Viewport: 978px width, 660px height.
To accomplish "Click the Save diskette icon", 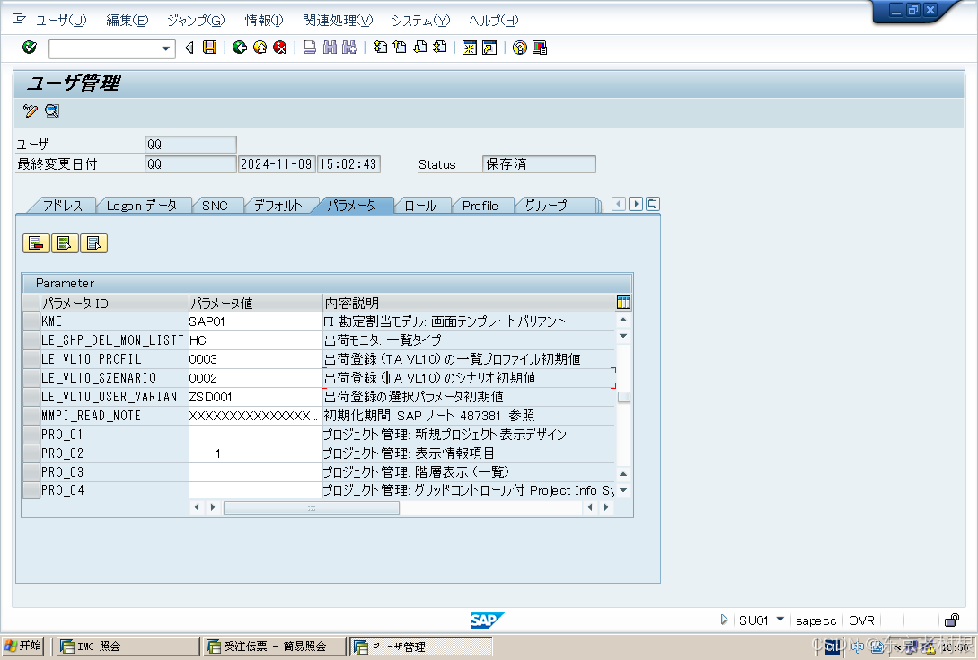I will pyautogui.click(x=209, y=48).
